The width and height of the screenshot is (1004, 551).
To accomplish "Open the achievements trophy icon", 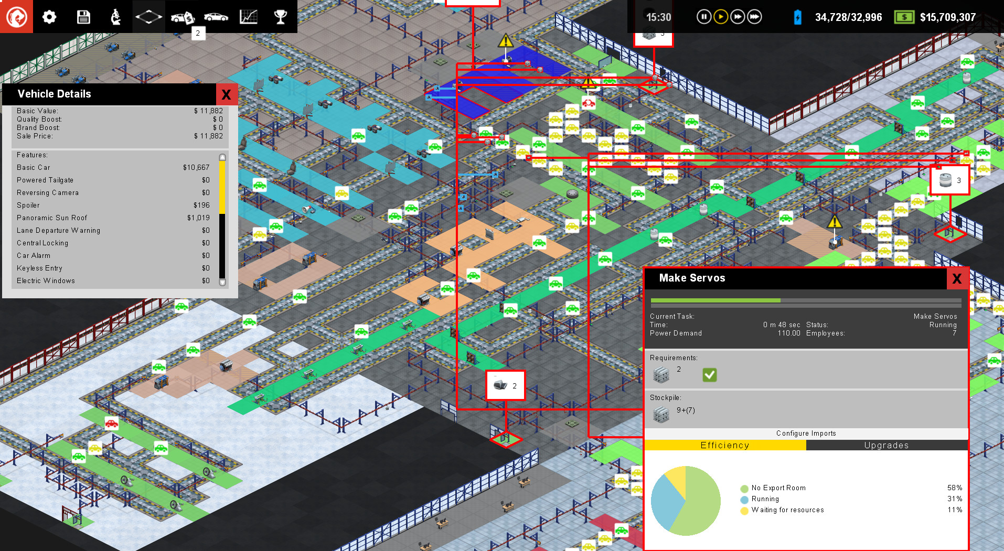I will pyautogui.click(x=281, y=17).
